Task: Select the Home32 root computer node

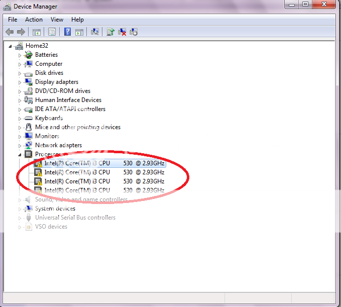Action: click(x=37, y=46)
